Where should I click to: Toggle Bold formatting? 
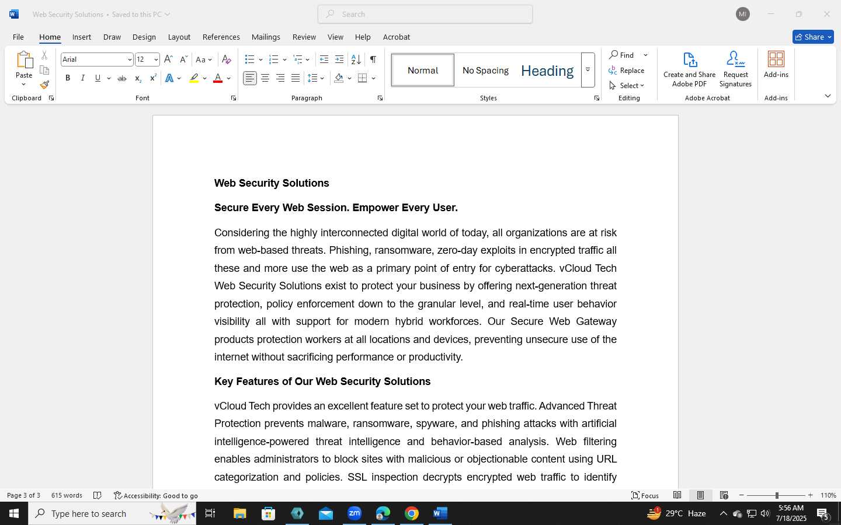68,78
